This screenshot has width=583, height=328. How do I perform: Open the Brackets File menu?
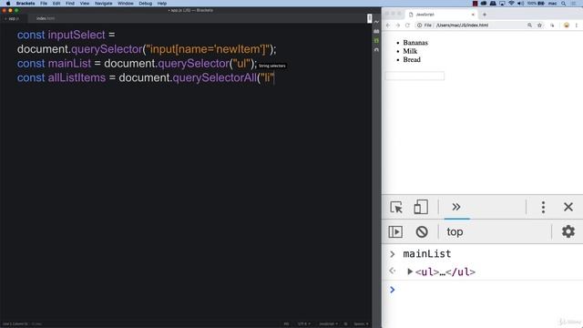pos(44,4)
